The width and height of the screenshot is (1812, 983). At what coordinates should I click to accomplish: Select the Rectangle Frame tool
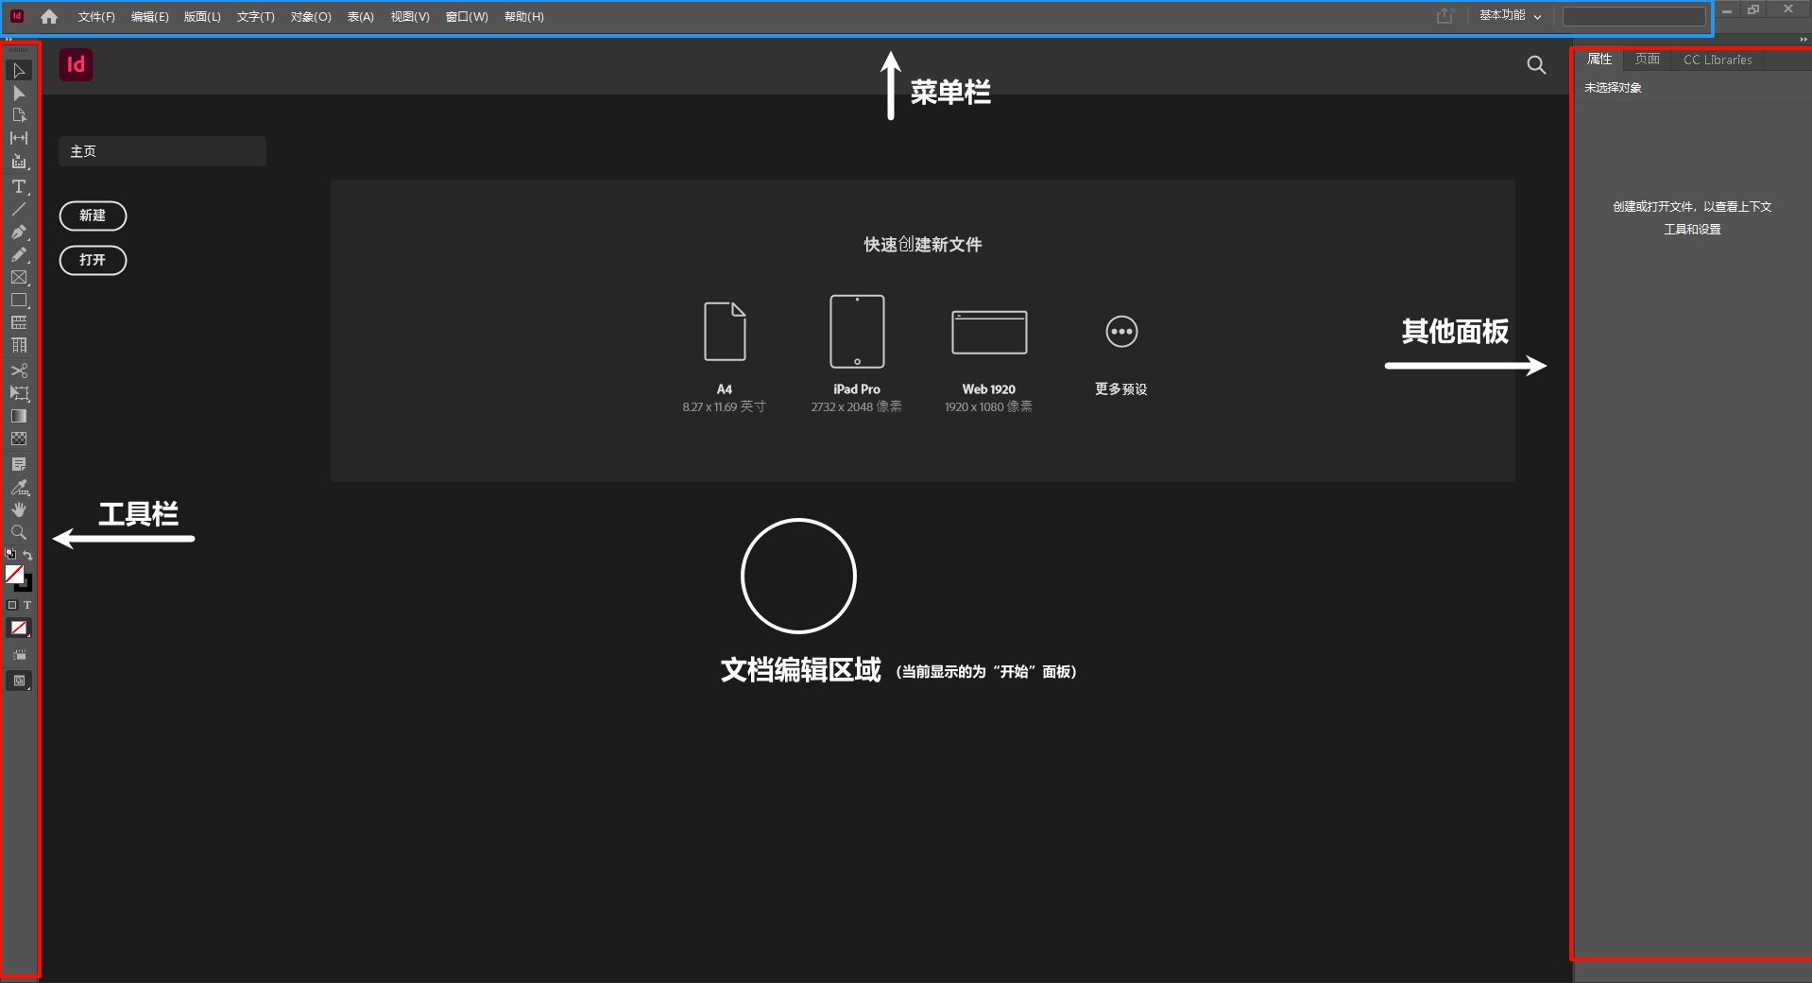point(18,278)
